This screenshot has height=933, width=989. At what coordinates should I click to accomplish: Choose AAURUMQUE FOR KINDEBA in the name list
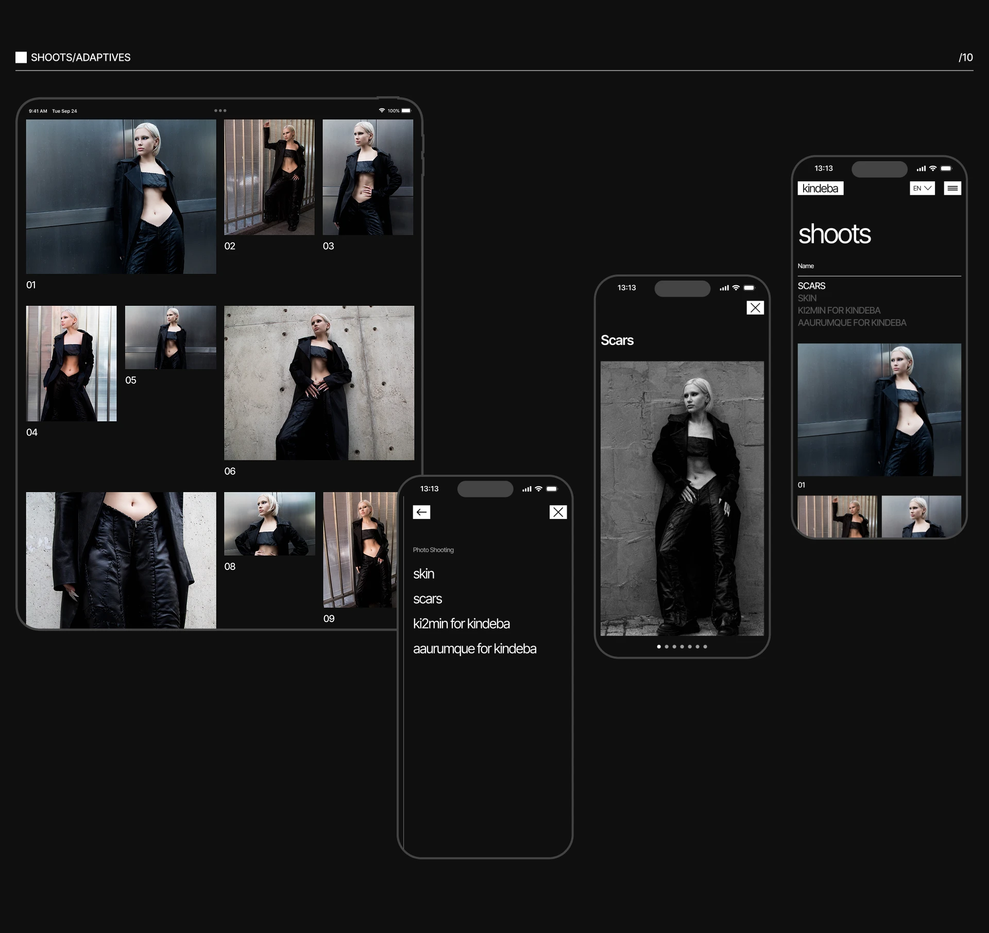pyautogui.click(x=851, y=323)
